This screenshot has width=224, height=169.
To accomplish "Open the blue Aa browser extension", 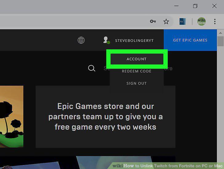I will [182, 22].
